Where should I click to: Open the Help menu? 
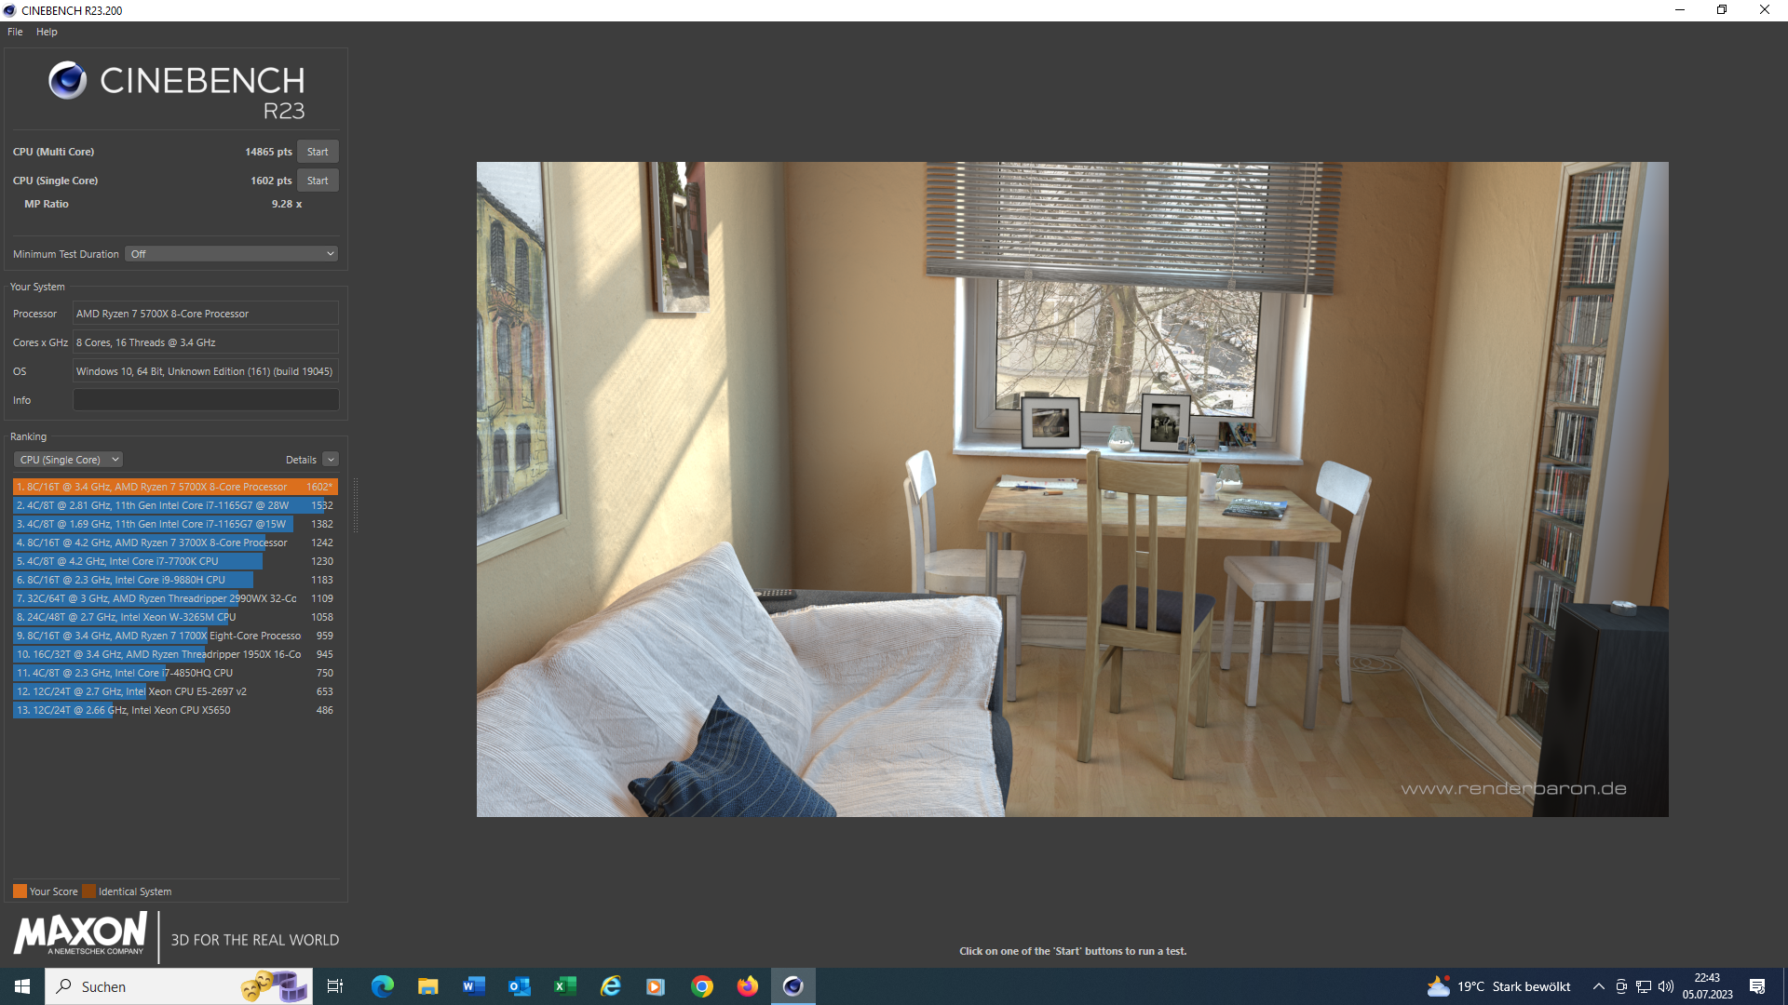pyautogui.click(x=47, y=32)
